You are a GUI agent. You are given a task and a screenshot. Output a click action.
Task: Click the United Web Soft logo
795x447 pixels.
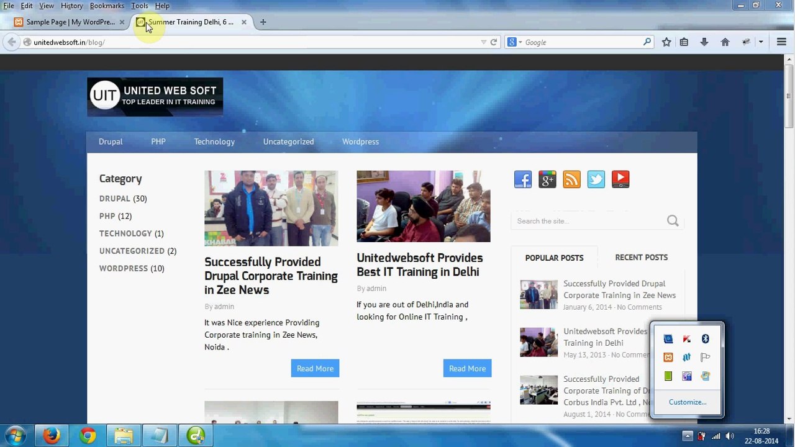click(x=155, y=96)
